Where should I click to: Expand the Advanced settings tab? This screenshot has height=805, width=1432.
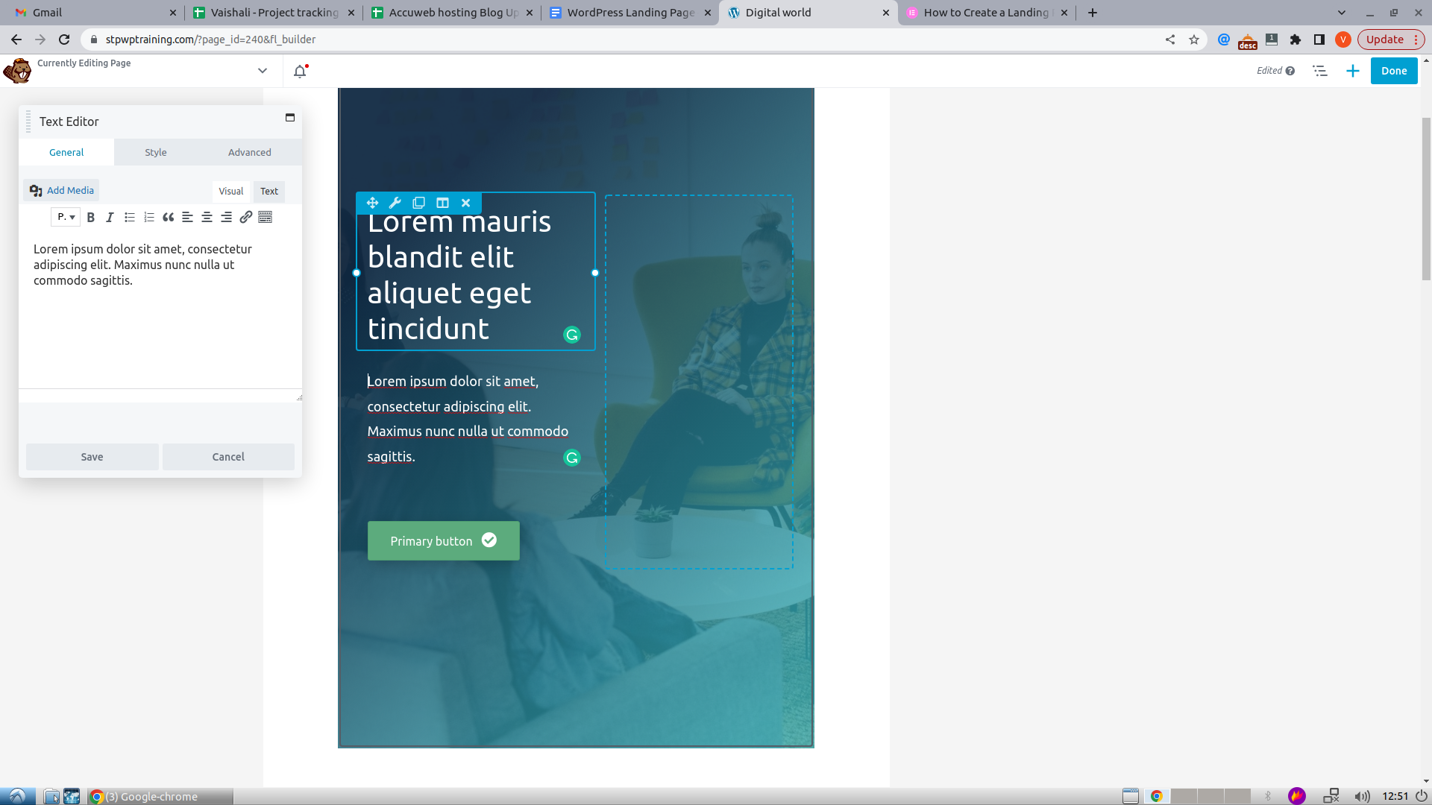click(250, 152)
